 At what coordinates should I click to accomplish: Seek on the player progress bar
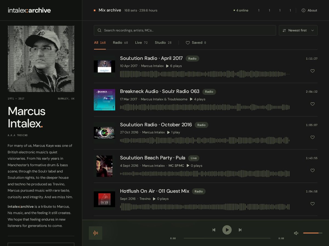coord(227,238)
